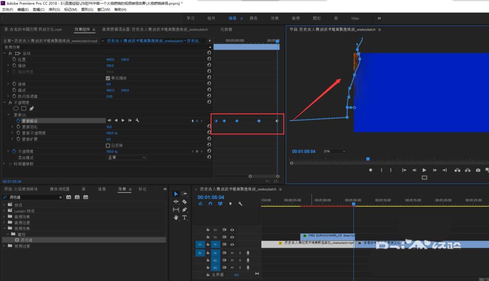The height and width of the screenshot is (281, 489).
Task: Open the blend mode dropdown
Action: (x=126, y=158)
